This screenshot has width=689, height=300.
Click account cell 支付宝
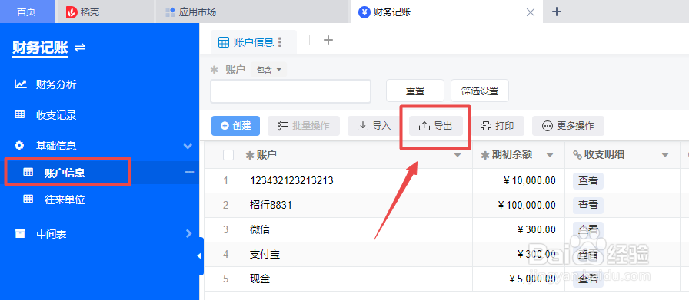[265, 254]
